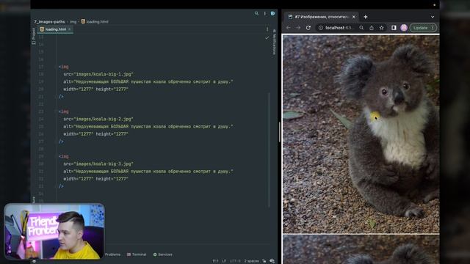Screen dimensions: 470x264
Task: Close the loading.html editor tab
Action: [x=69, y=29]
